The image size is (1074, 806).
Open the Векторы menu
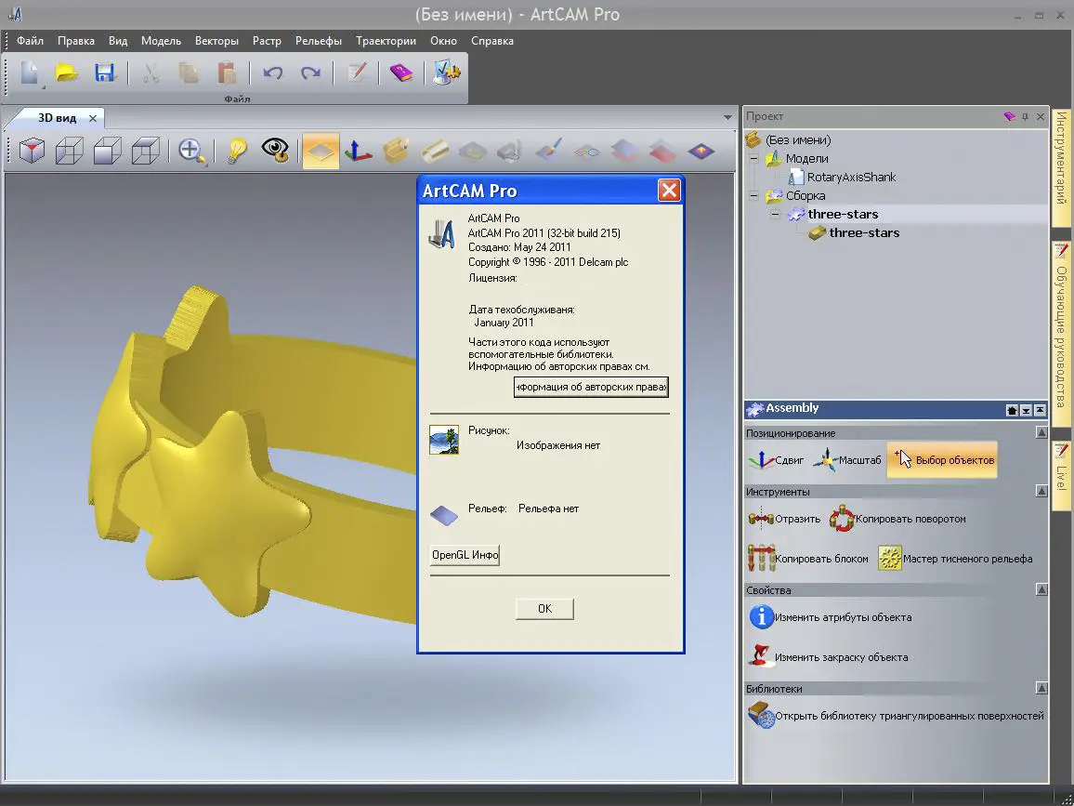coord(216,40)
